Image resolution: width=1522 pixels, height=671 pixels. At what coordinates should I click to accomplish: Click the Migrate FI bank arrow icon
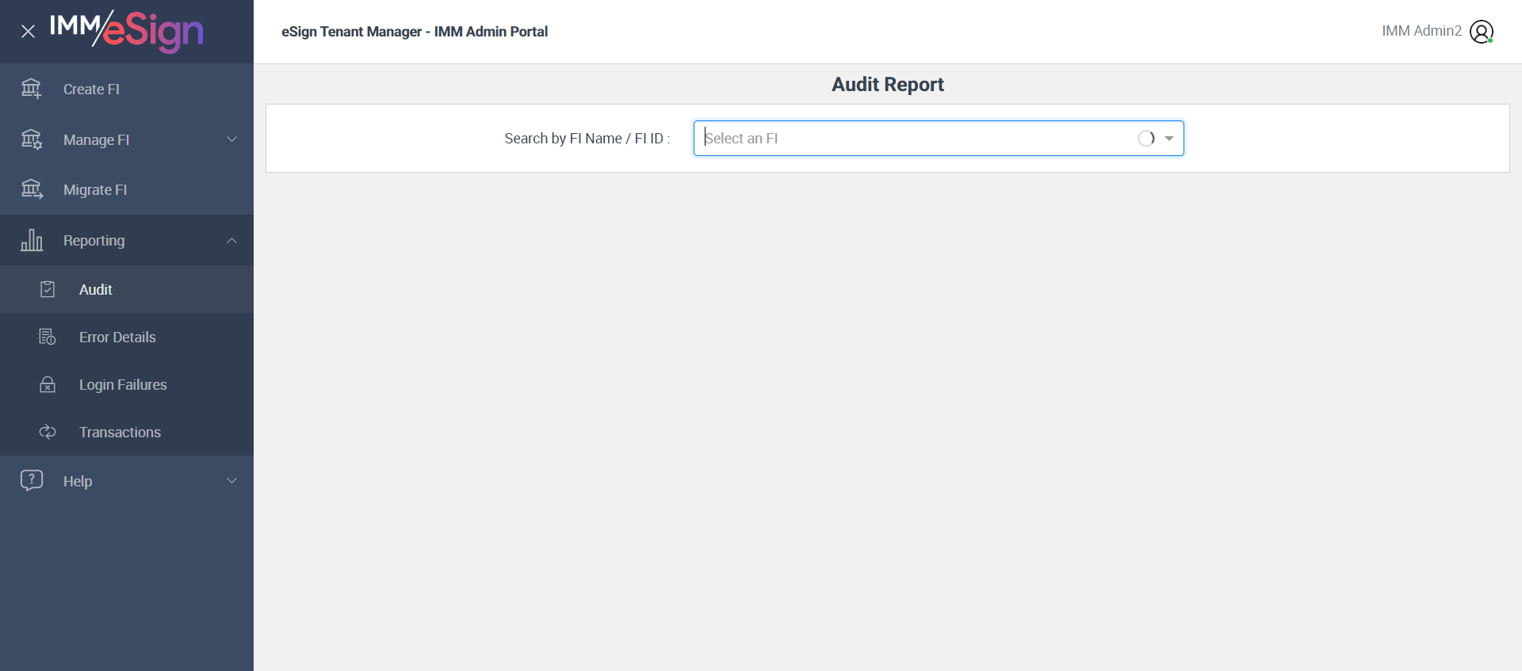[x=32, y=189]
